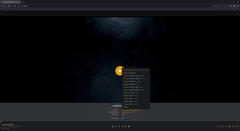The image size is (240, 131).
Task: Open the three-dot more menu in player bar
Action: coord(216,126)
